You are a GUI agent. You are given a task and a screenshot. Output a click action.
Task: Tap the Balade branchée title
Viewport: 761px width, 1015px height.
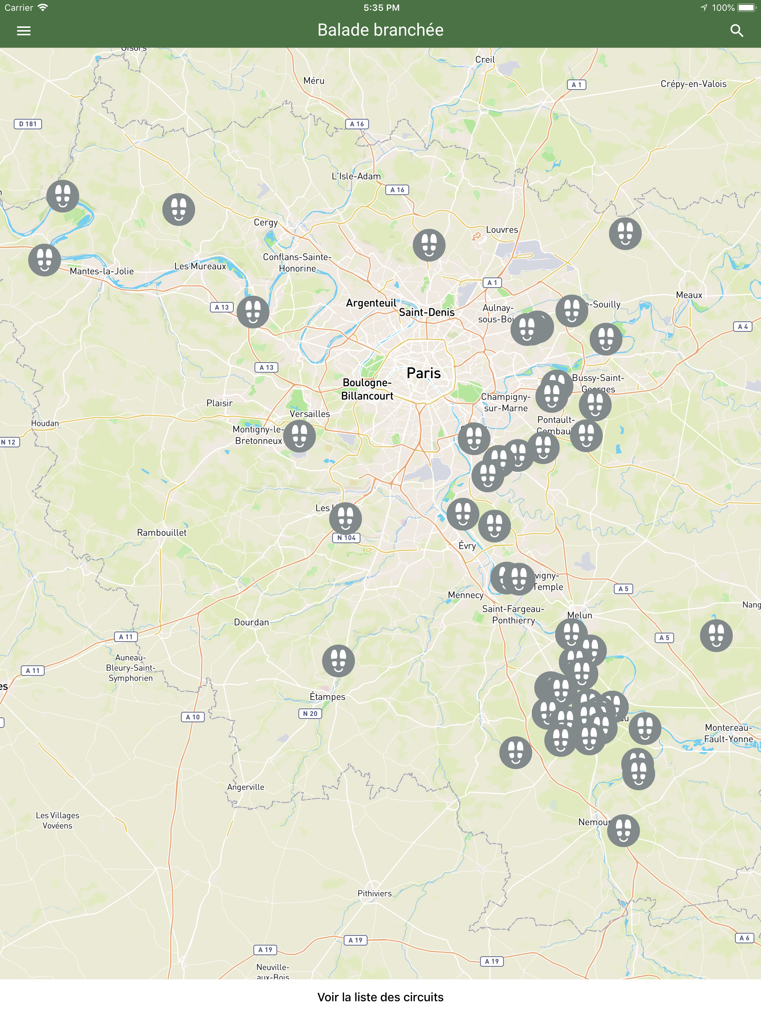tap(380, 30)
